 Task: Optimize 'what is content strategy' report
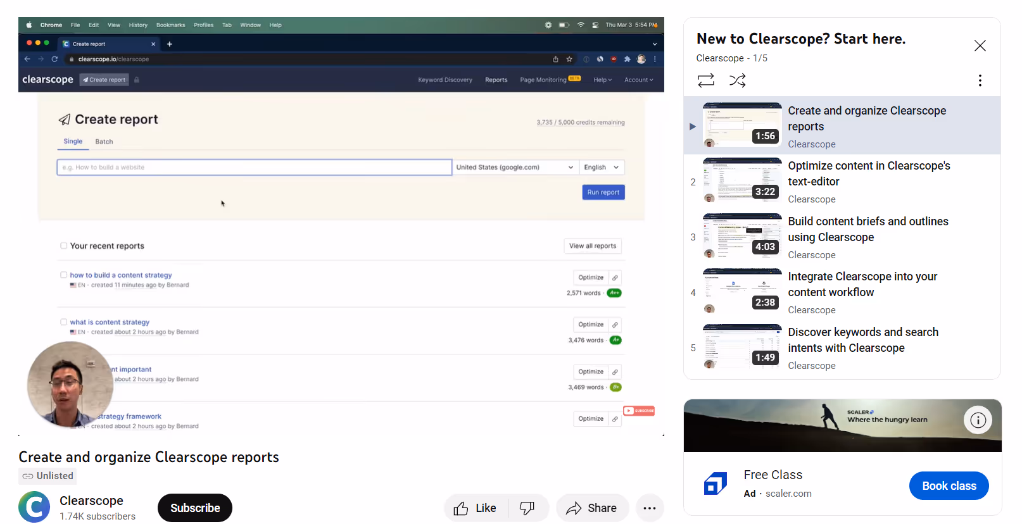[x=591, y=325]
